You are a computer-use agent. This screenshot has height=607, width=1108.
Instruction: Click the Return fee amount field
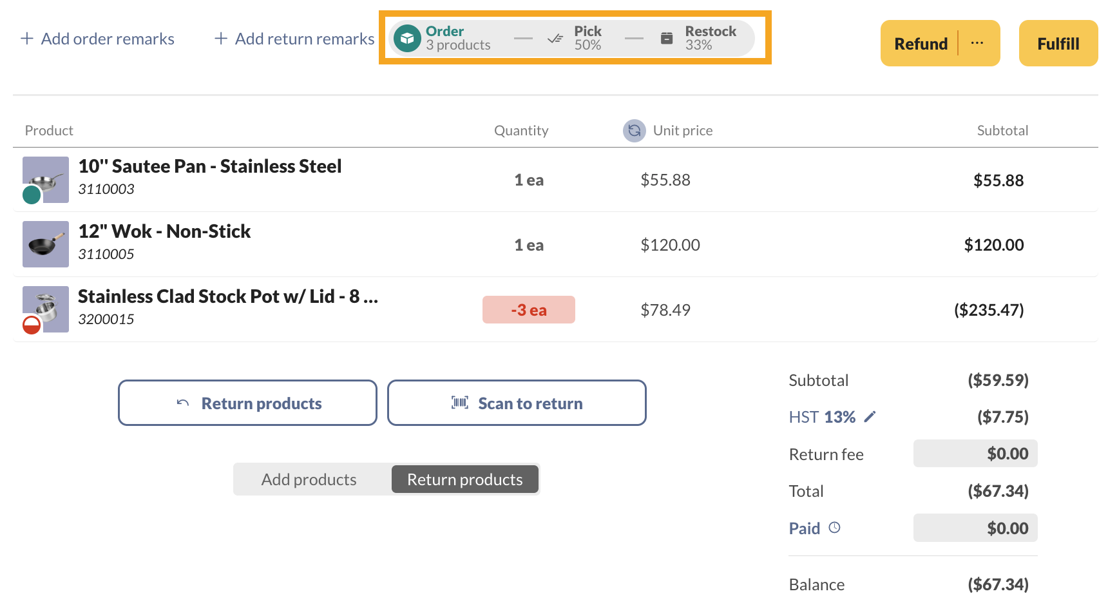point(975,453)
